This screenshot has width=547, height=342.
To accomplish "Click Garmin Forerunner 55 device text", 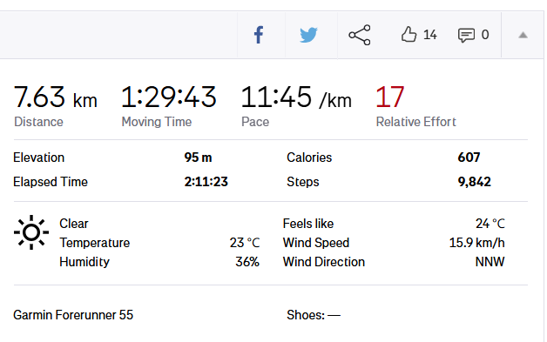I will pyautogui.click(x=73, y=315).
